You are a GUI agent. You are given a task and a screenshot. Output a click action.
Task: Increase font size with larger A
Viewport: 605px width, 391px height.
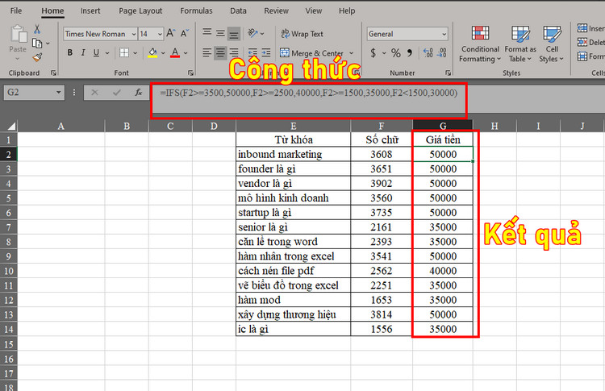(170, 34)
